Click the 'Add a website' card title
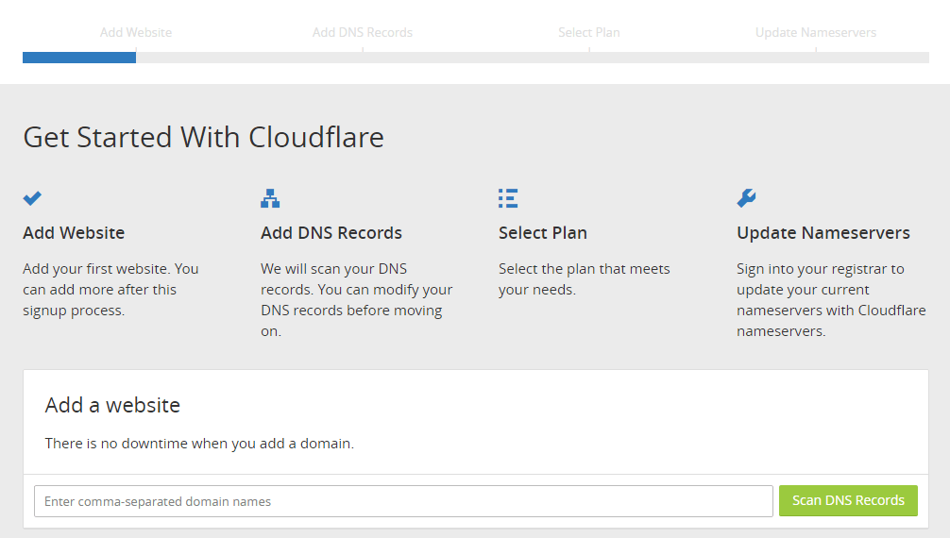 [x=112, y=405]
